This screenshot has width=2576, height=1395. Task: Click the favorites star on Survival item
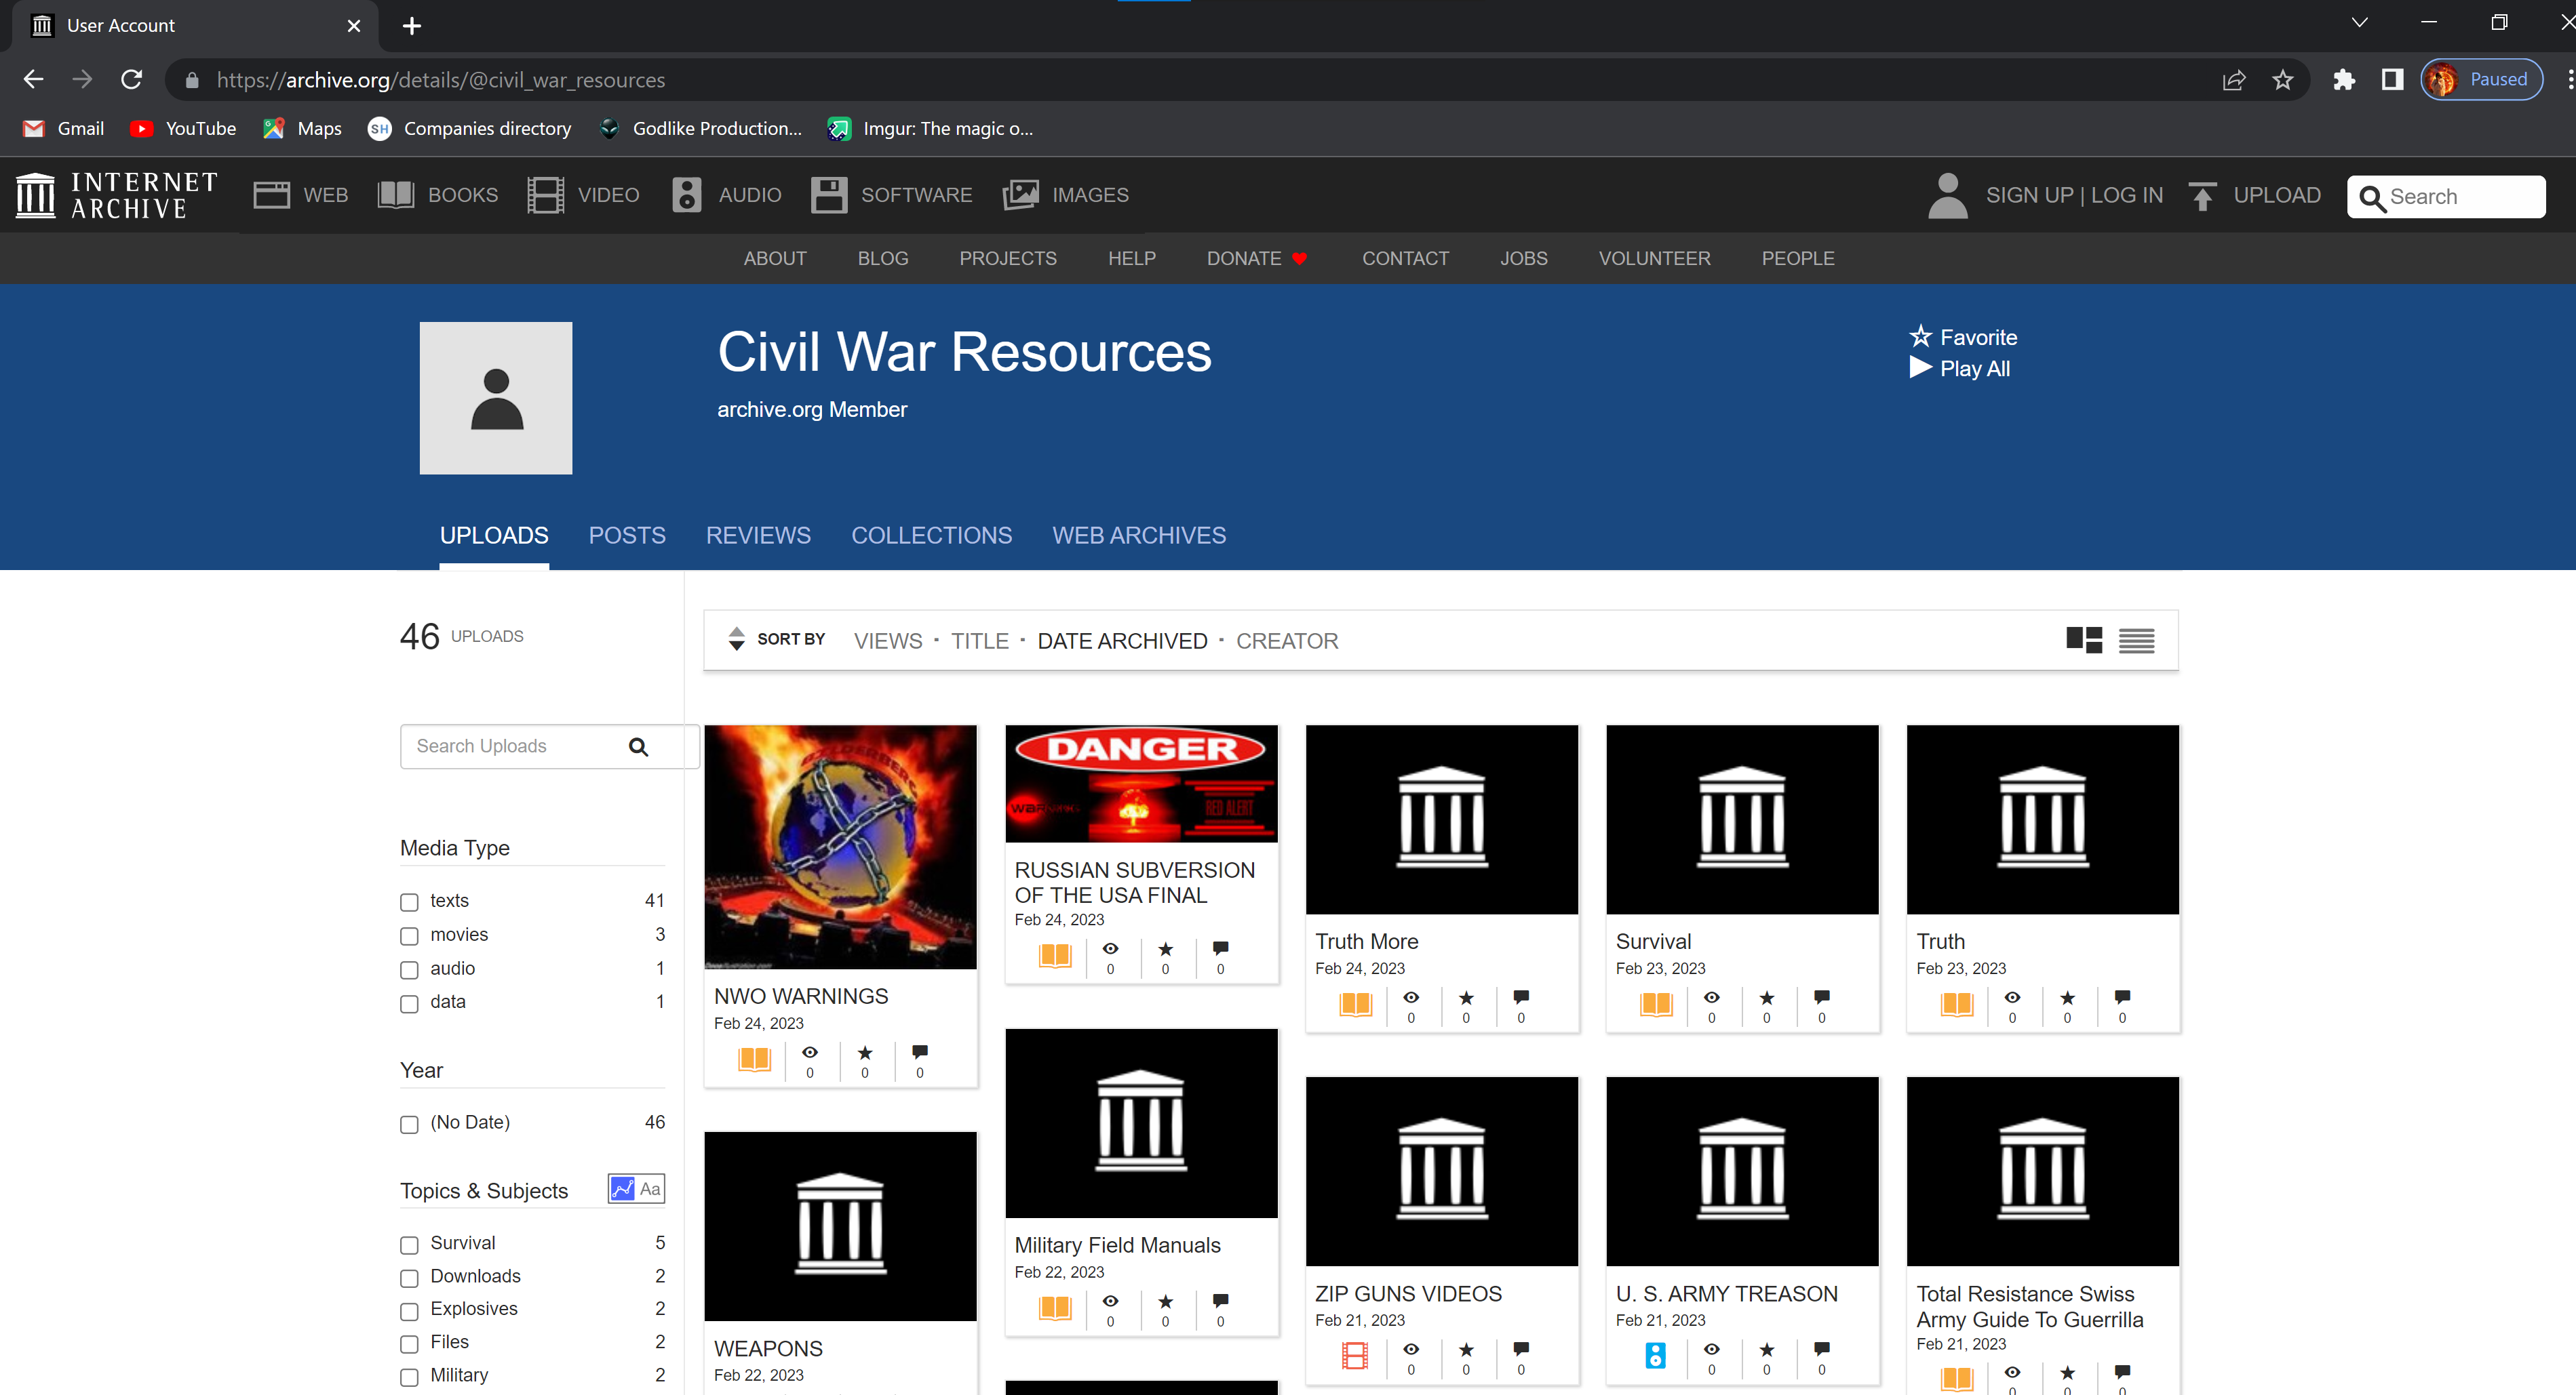tap(1767, 997)
